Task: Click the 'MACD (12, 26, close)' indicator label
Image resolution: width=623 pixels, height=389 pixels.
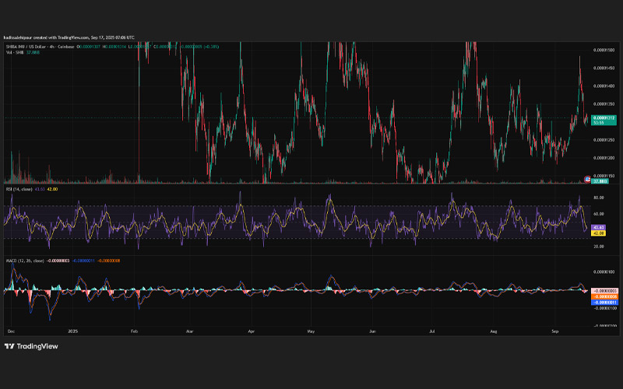Action: tap(25, 261)
